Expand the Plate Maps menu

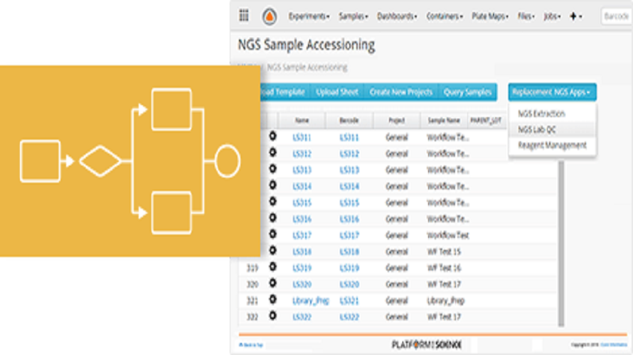point(491,16)
